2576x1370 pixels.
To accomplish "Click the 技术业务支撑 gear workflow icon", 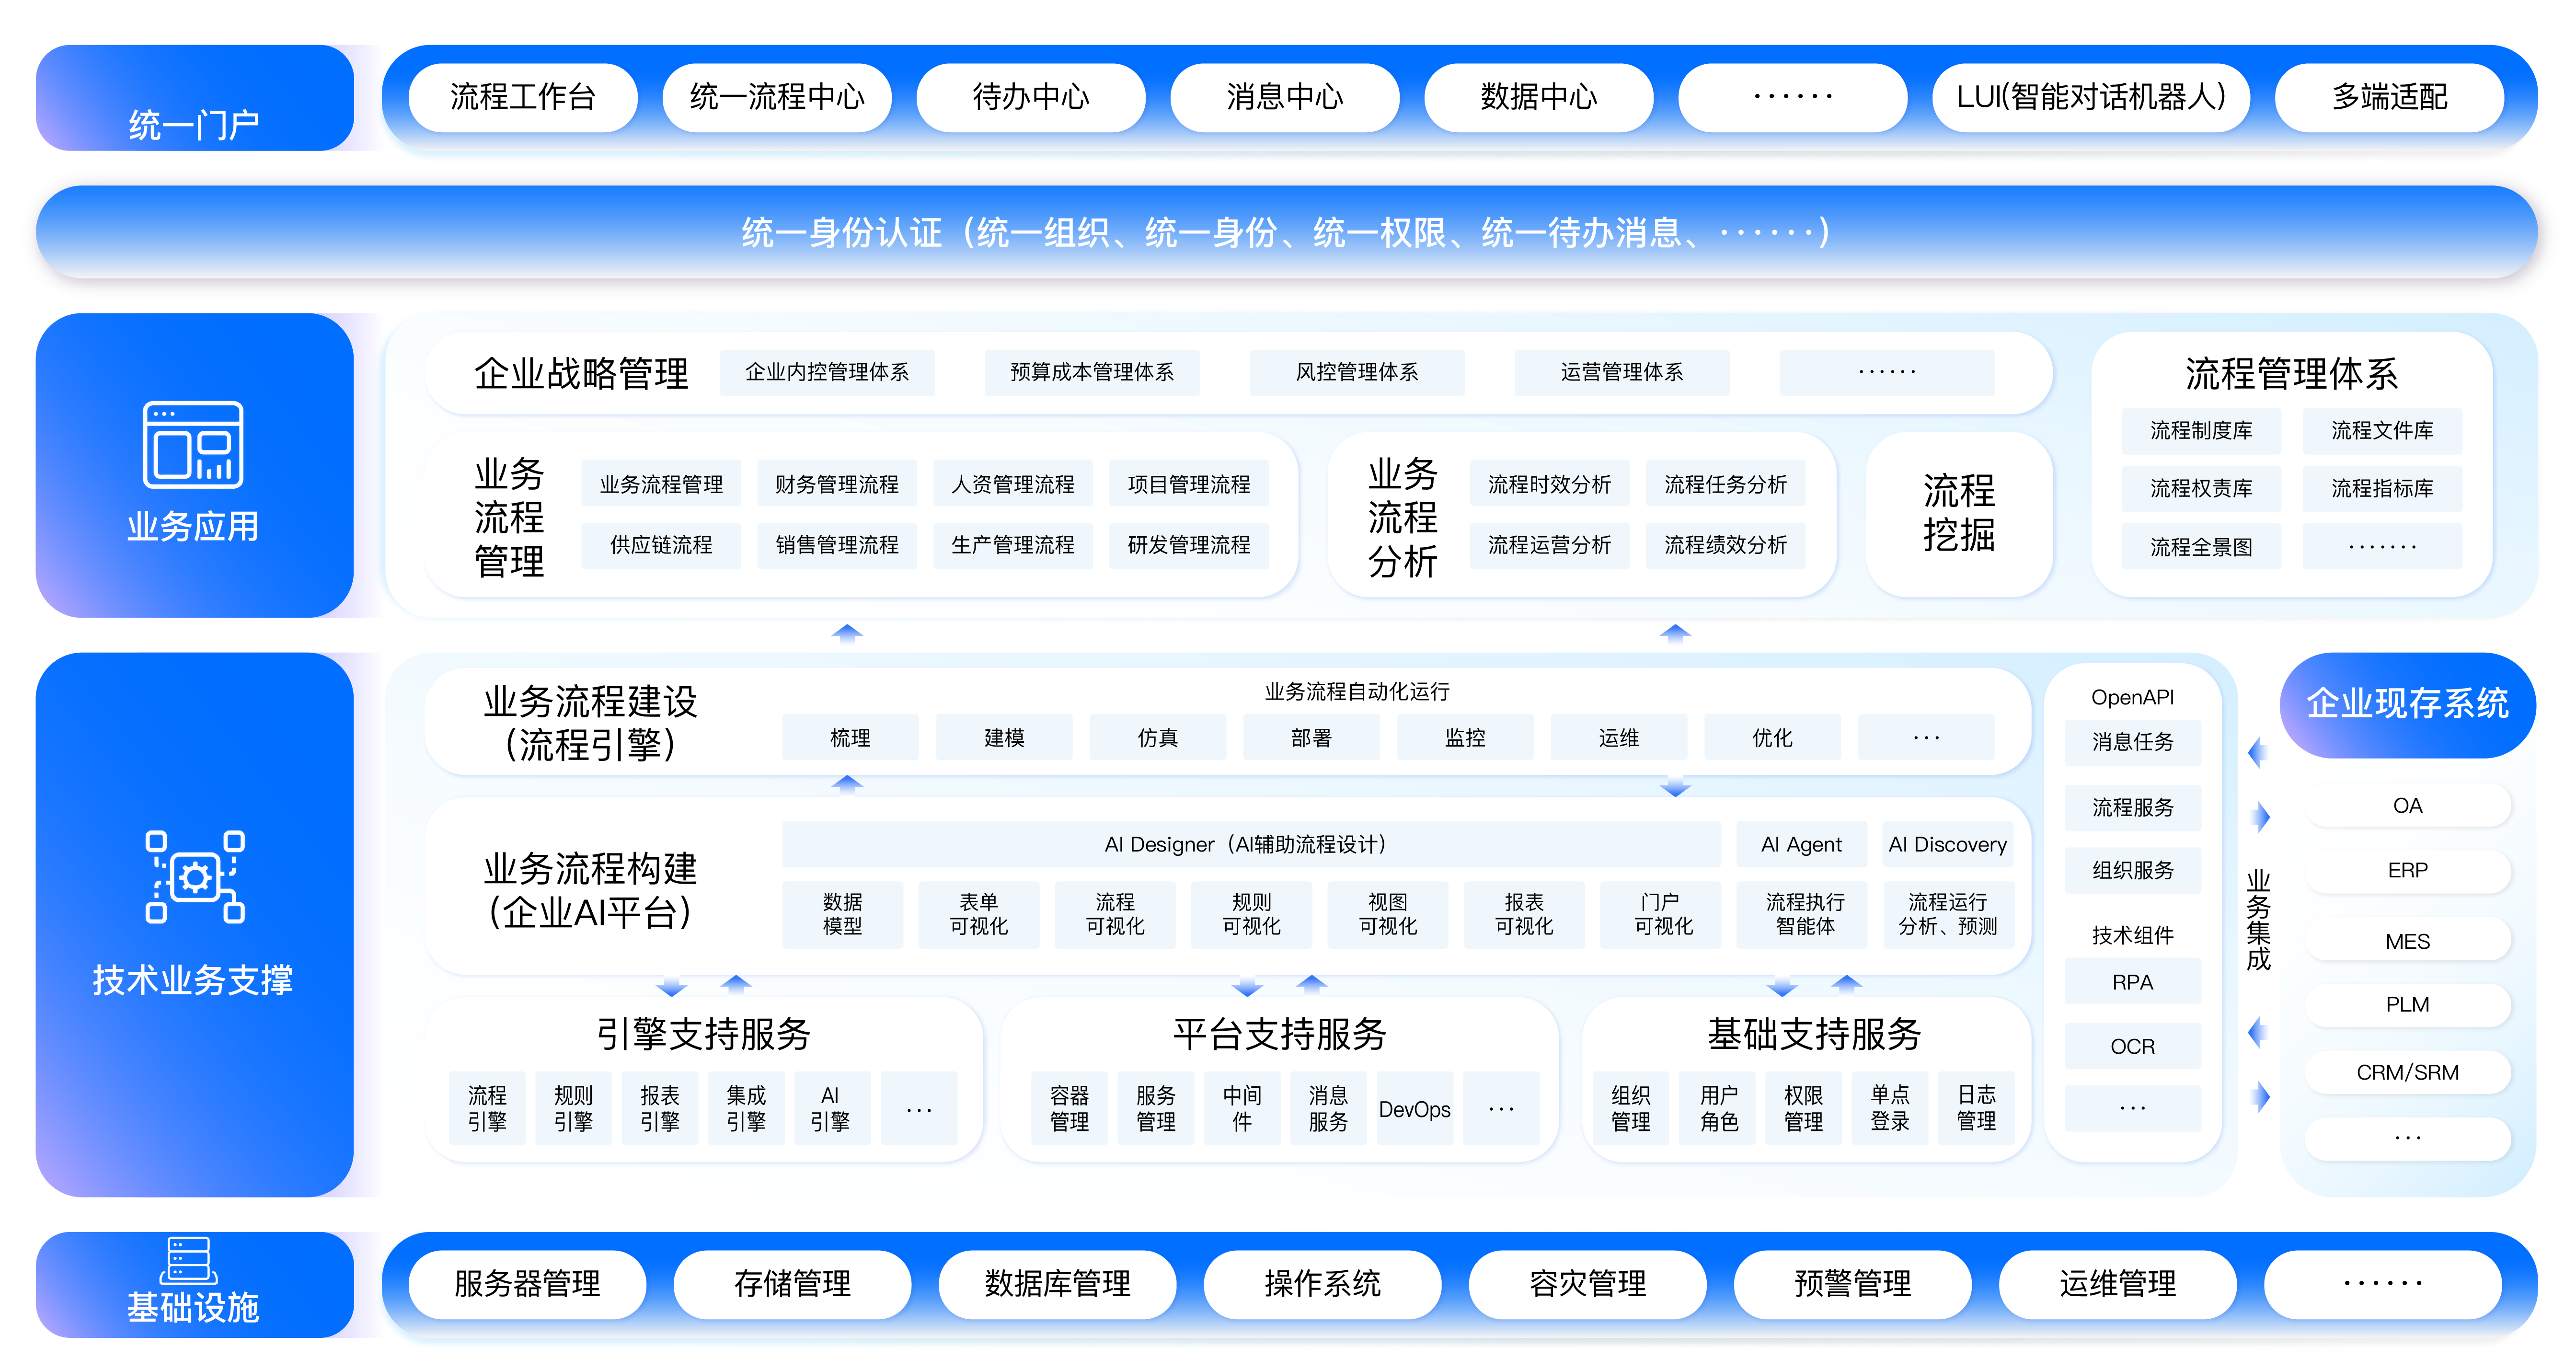I will click(195, 877).
